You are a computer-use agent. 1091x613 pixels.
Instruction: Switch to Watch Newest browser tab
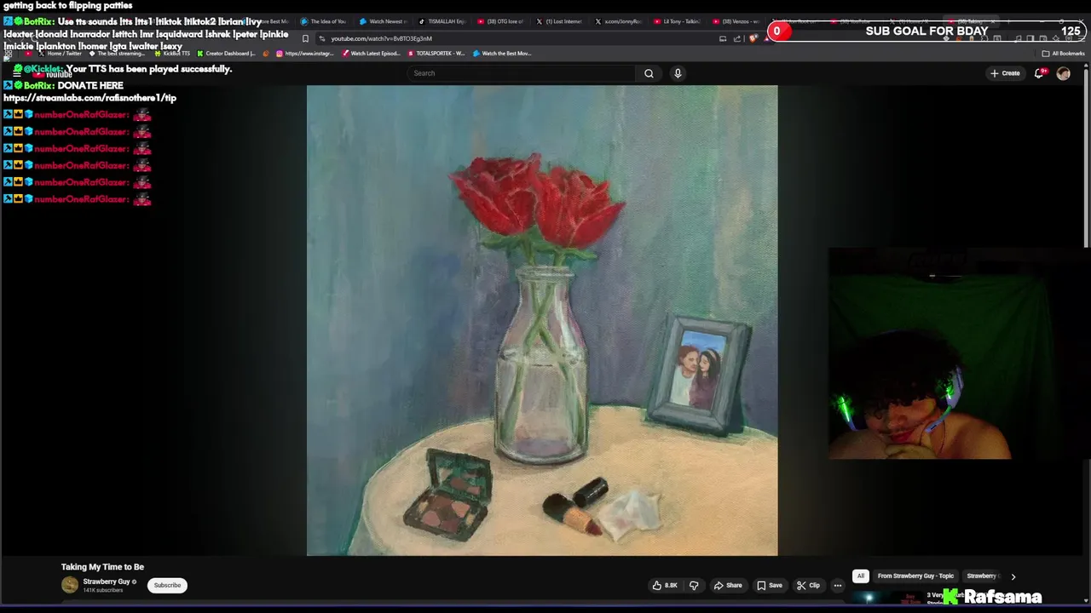(x=383, y=21)
